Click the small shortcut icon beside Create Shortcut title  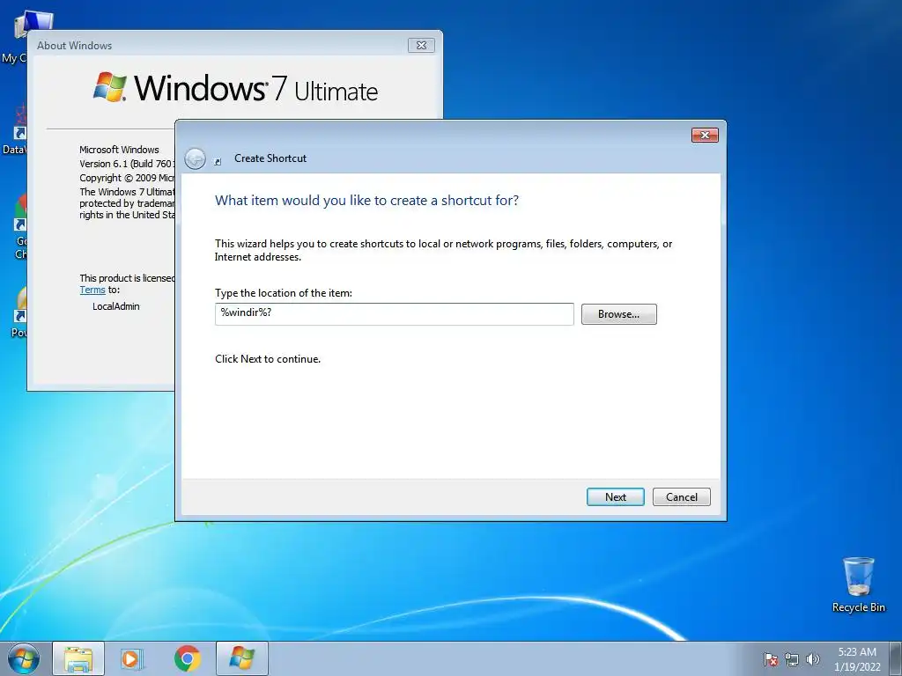pos(218,162)
